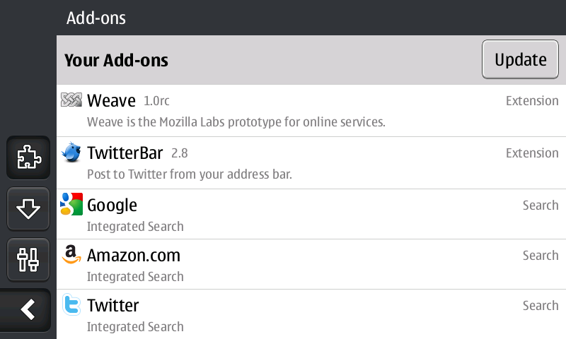Click the Google search engine icon
The width and height of the screenshot is (566, 339).
pyautogui.click(x=71, y=205)
